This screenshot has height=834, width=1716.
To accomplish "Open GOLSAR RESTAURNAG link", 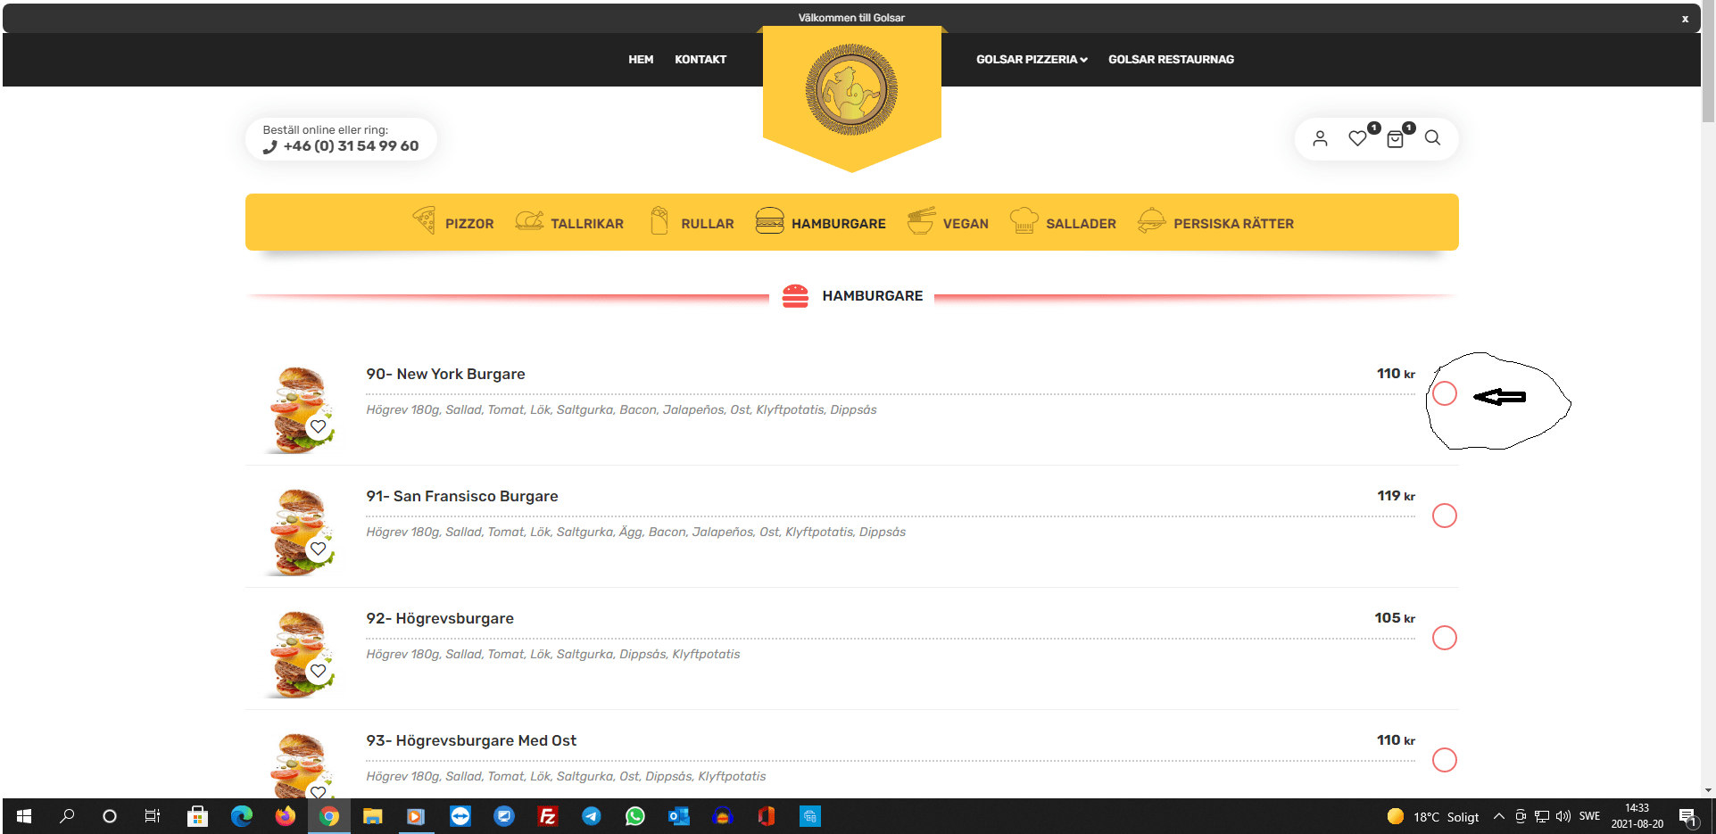I will tap(1171, 60).
